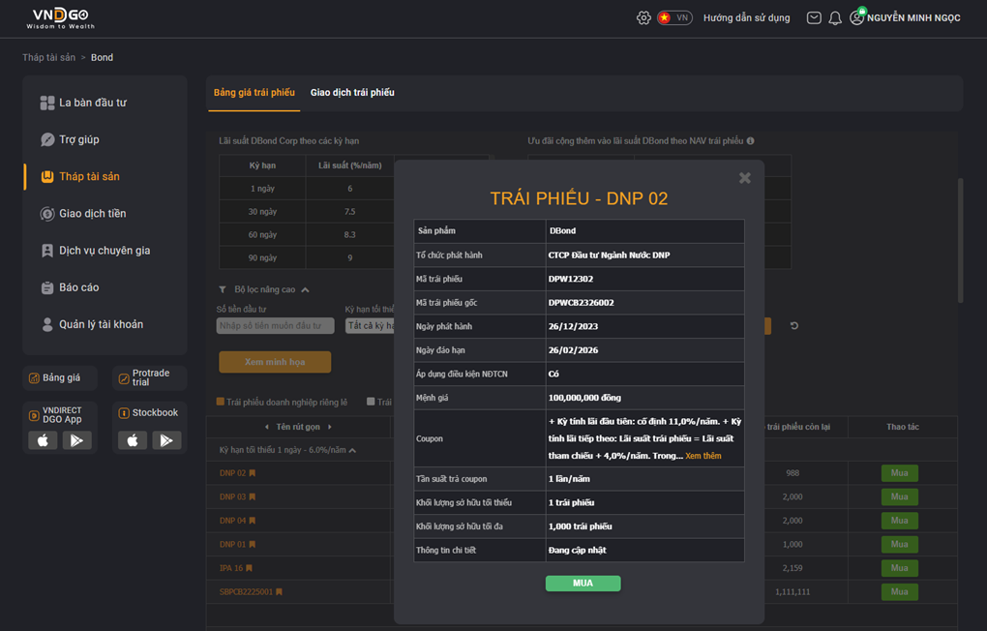This screenshot has width=987, height=631.
Task: Collapse the Kỳ hạn tối thiểu 1 ngày group
Action: [352, 450]
